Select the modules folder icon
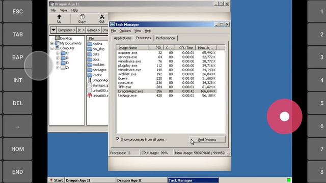The width and height of the screenshot is (326, 183). click(x=90, y=65)
